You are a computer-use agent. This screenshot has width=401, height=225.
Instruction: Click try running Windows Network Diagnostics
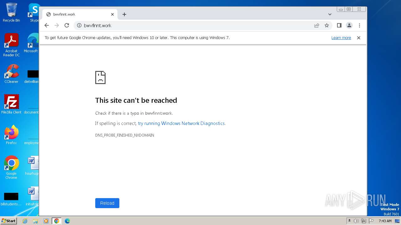tap(181, 123)
